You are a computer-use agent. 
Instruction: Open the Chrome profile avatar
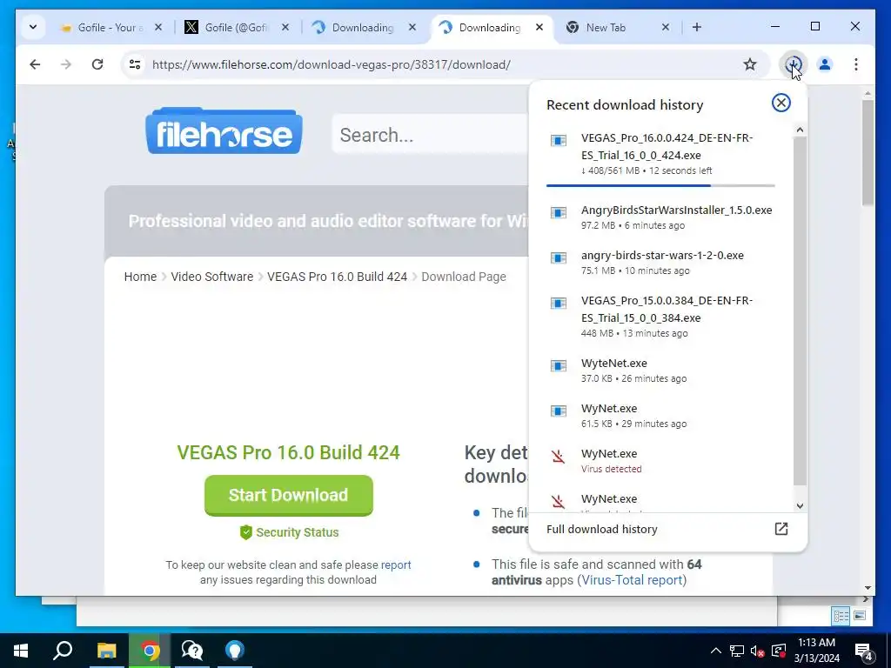click(x=825, y=64)
